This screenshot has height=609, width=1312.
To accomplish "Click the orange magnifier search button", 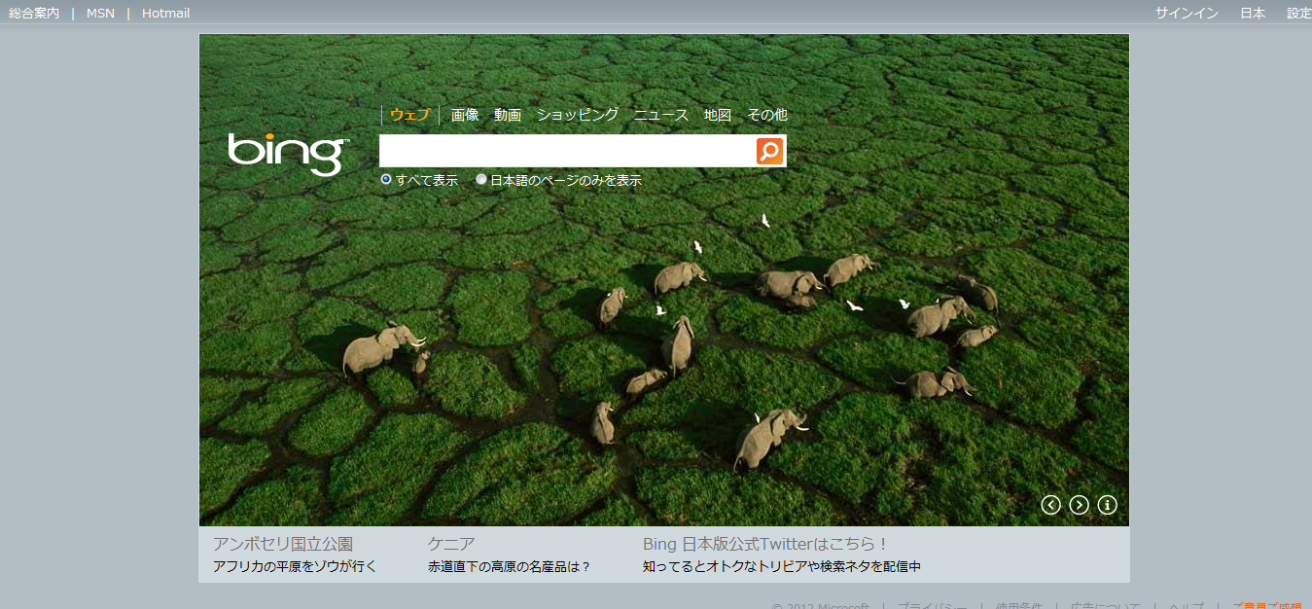I will pyautogui.click(x=769, y=151).
